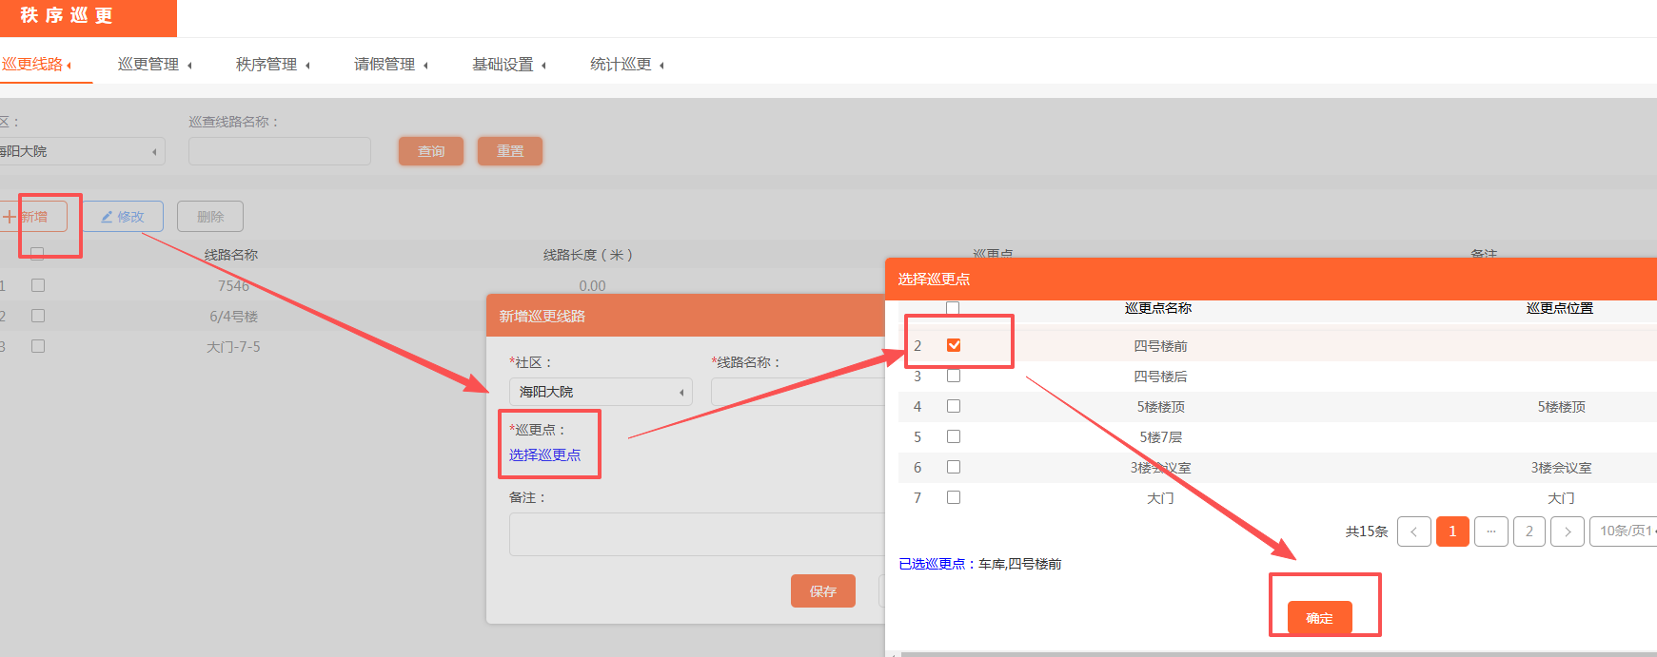
Task: Click the ellipsis page button in pagination
Action: (x=1490, y=531)
